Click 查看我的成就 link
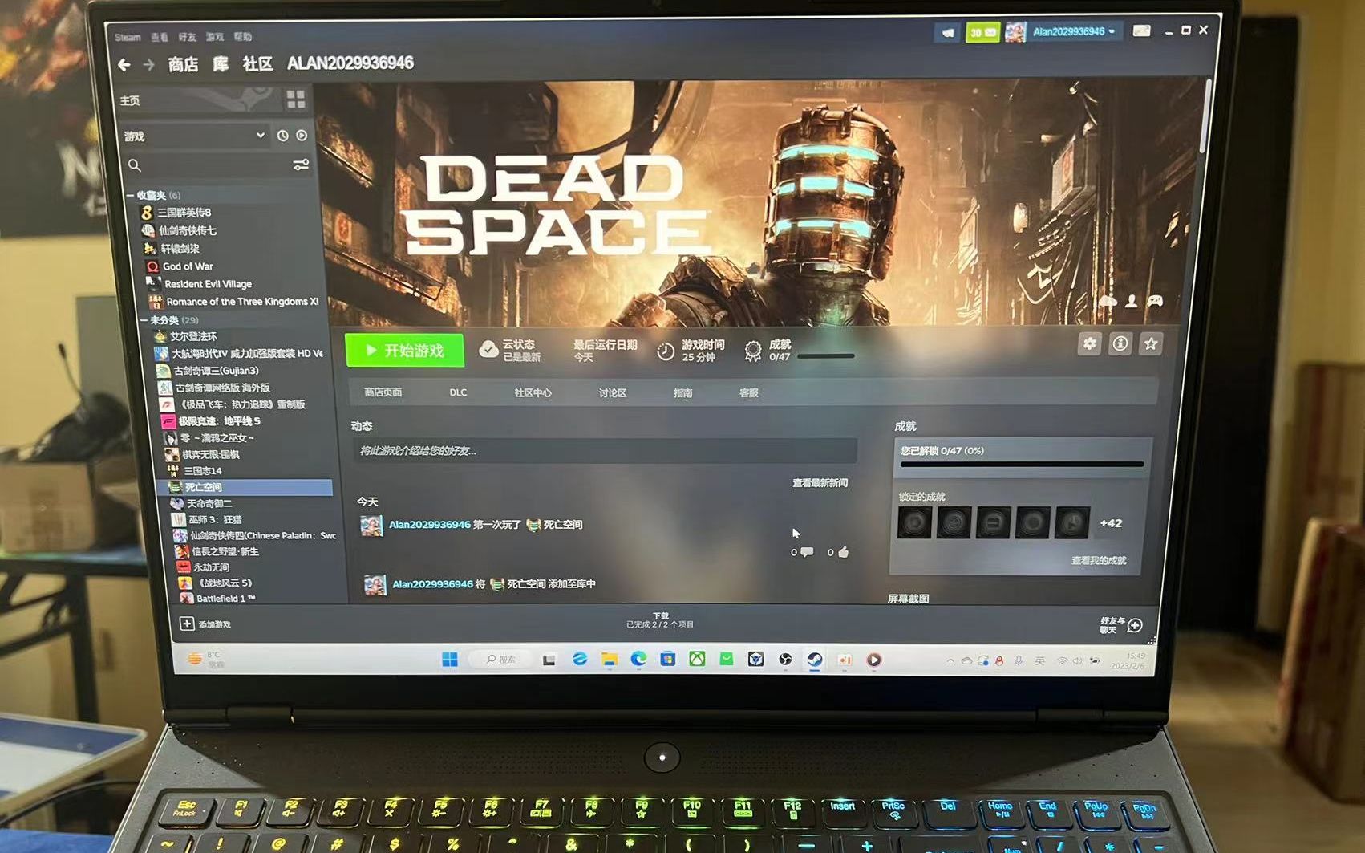This screenshot has height=853, width=1365. pos(1098,560)
